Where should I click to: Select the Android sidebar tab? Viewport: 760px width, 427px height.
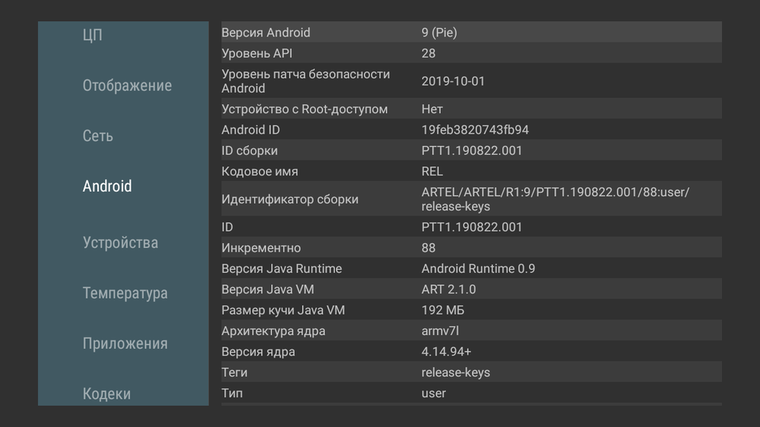tap(107, 186)
